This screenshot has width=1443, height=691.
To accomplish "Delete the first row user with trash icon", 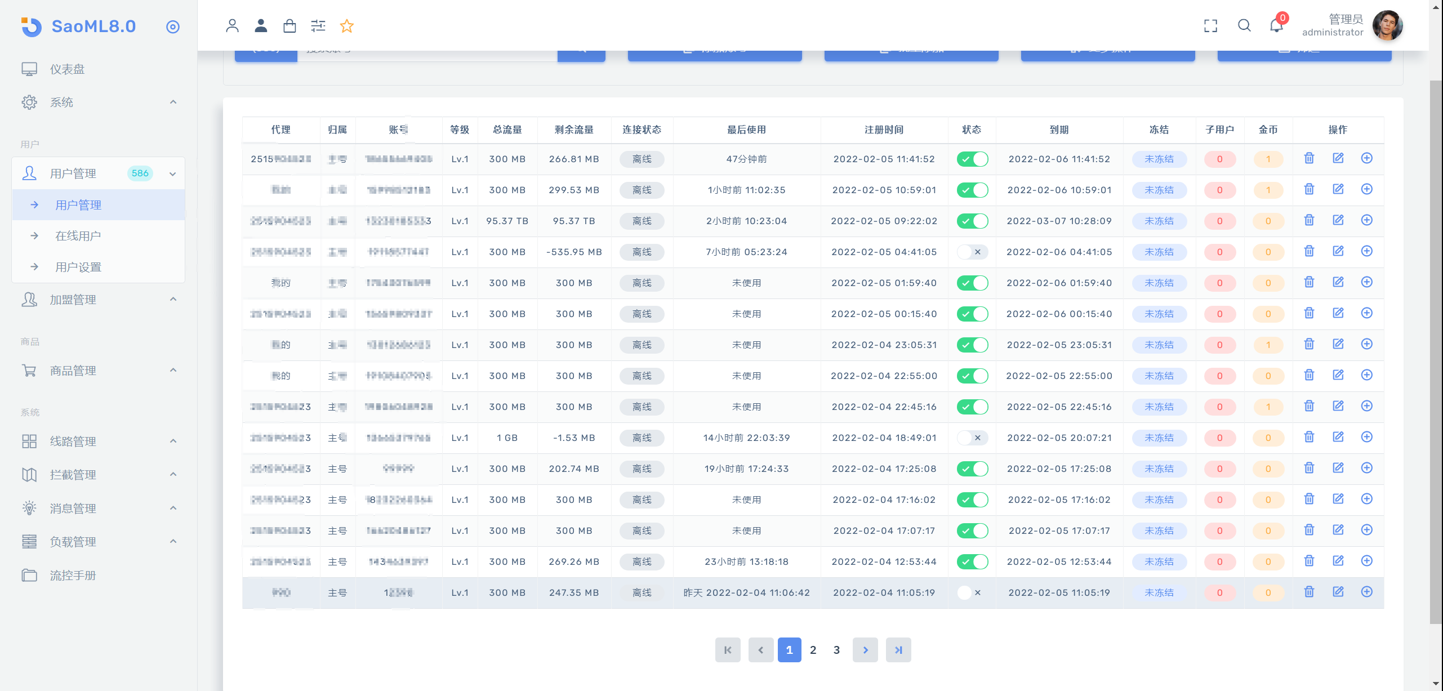I will pyautogui.click(x=1309, y=158).
